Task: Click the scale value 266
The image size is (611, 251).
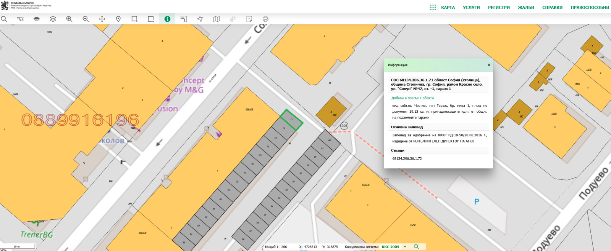Action: pyautogui.click(x=284, y=247)
